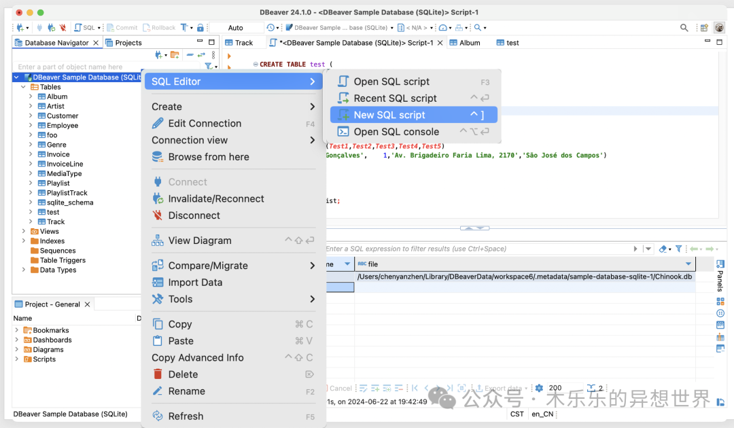734x428 pixels.
Task: Switch to the test editor tab
Action: [508, 43]
